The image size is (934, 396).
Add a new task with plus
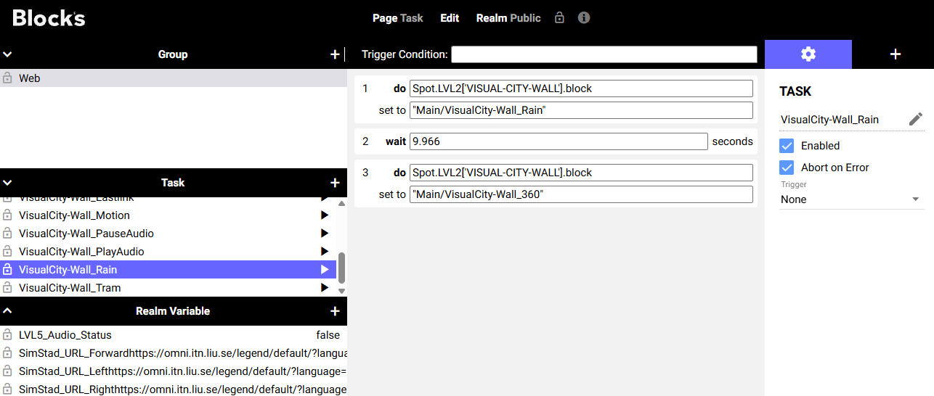(335, 183)
